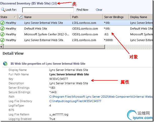This screenshot has height=122, width=154.
Task: Click healthy state icon for Default Web Site row
Action: (x=2, y=29)
